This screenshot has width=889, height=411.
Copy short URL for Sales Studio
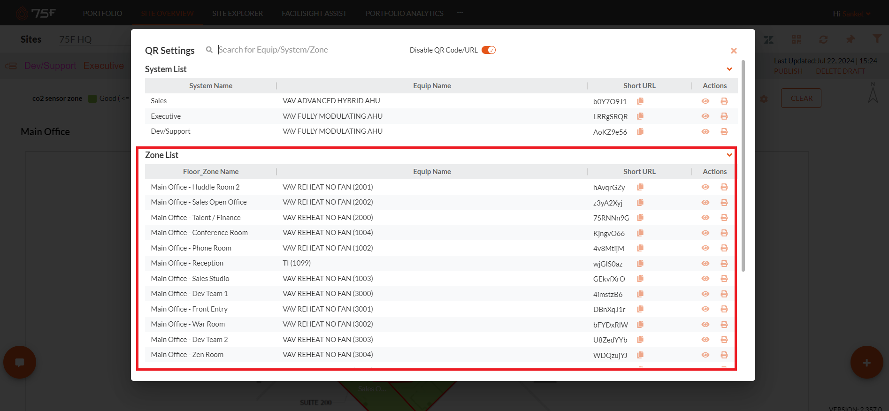(x=640, y=278)
